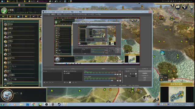Toggle eye icon of the second source
This screenshot has height=109, width=195.
64,73
